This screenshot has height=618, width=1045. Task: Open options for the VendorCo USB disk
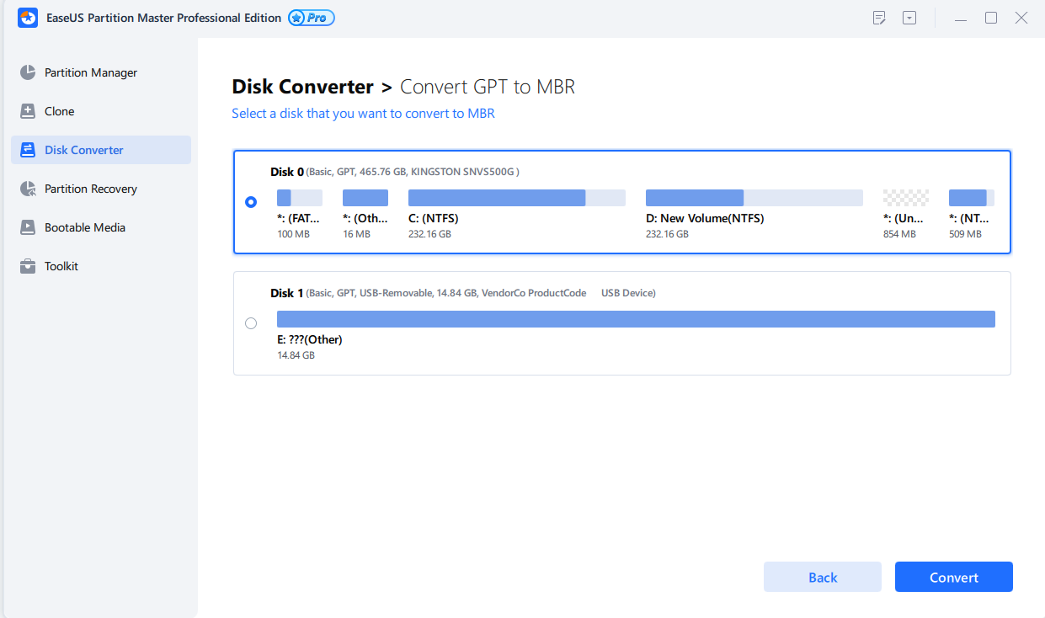251,322
